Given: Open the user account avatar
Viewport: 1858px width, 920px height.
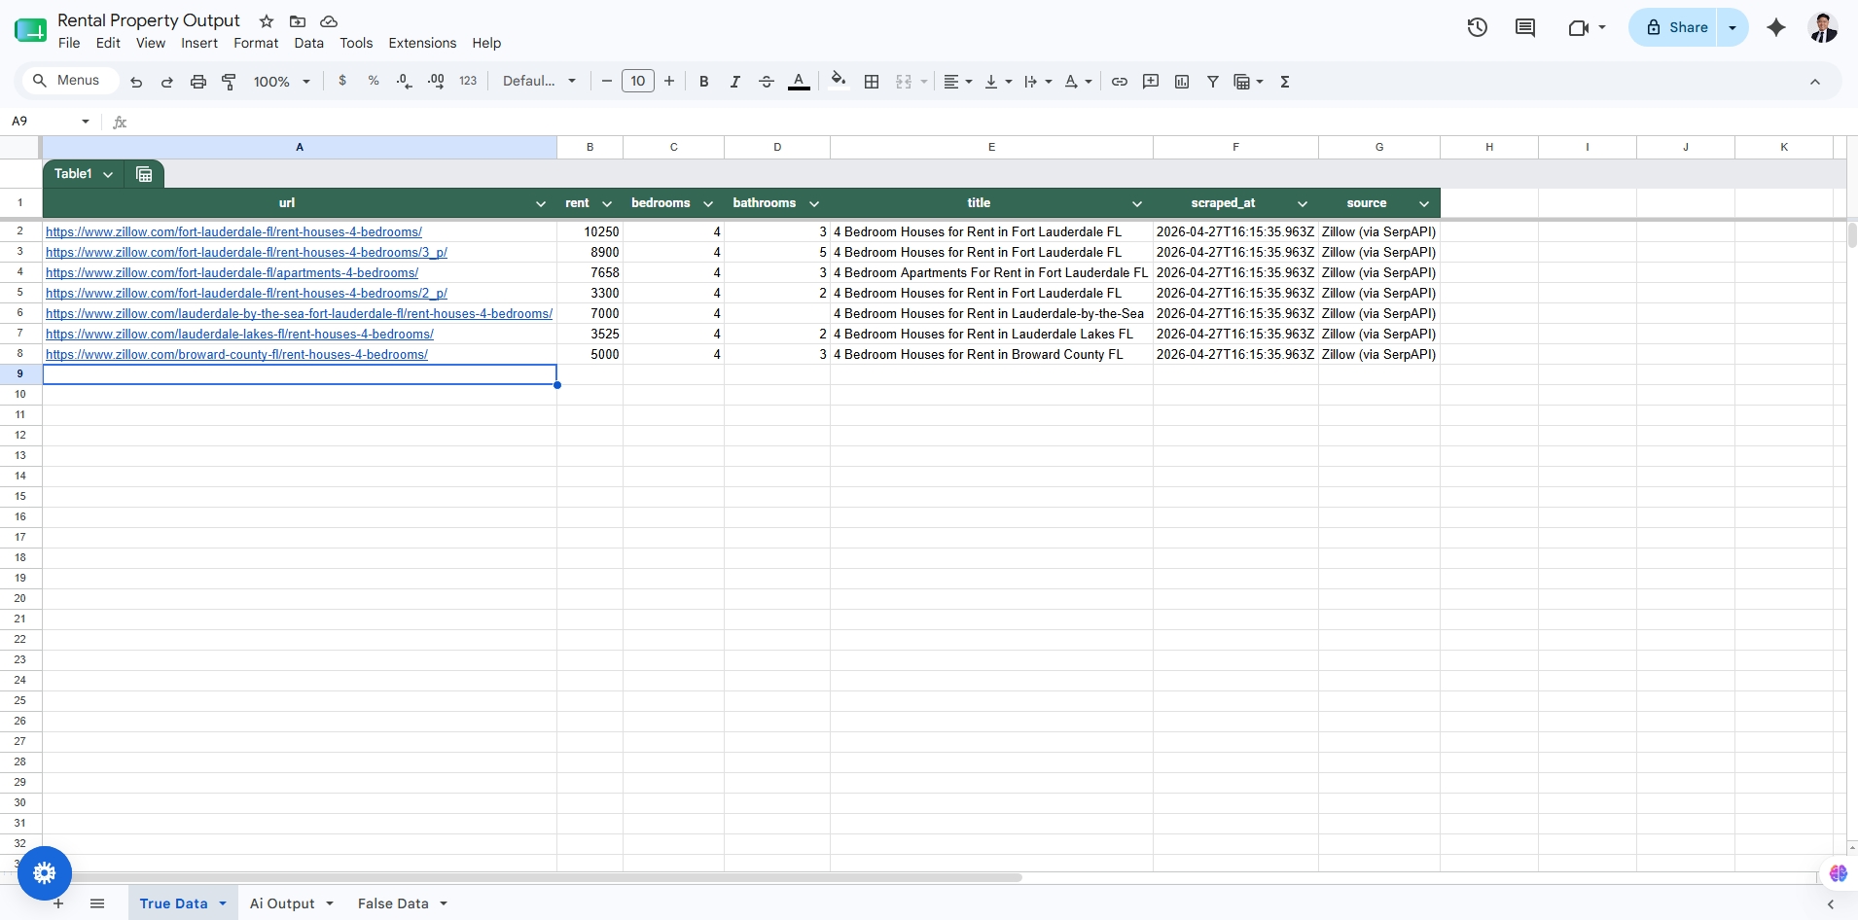Looking at the screenshot, I should click(x=1823, y=27).
